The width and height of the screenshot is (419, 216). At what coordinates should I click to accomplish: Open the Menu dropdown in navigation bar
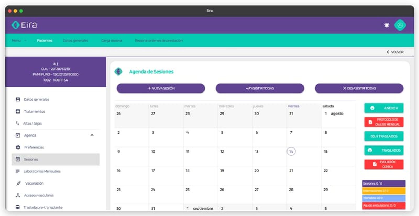click(x=19, y=41)
